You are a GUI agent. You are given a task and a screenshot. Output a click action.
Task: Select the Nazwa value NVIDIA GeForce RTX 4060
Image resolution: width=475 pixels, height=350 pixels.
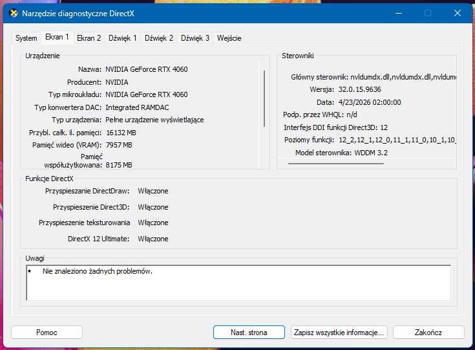pyautogui.click(x=147, y=69)
